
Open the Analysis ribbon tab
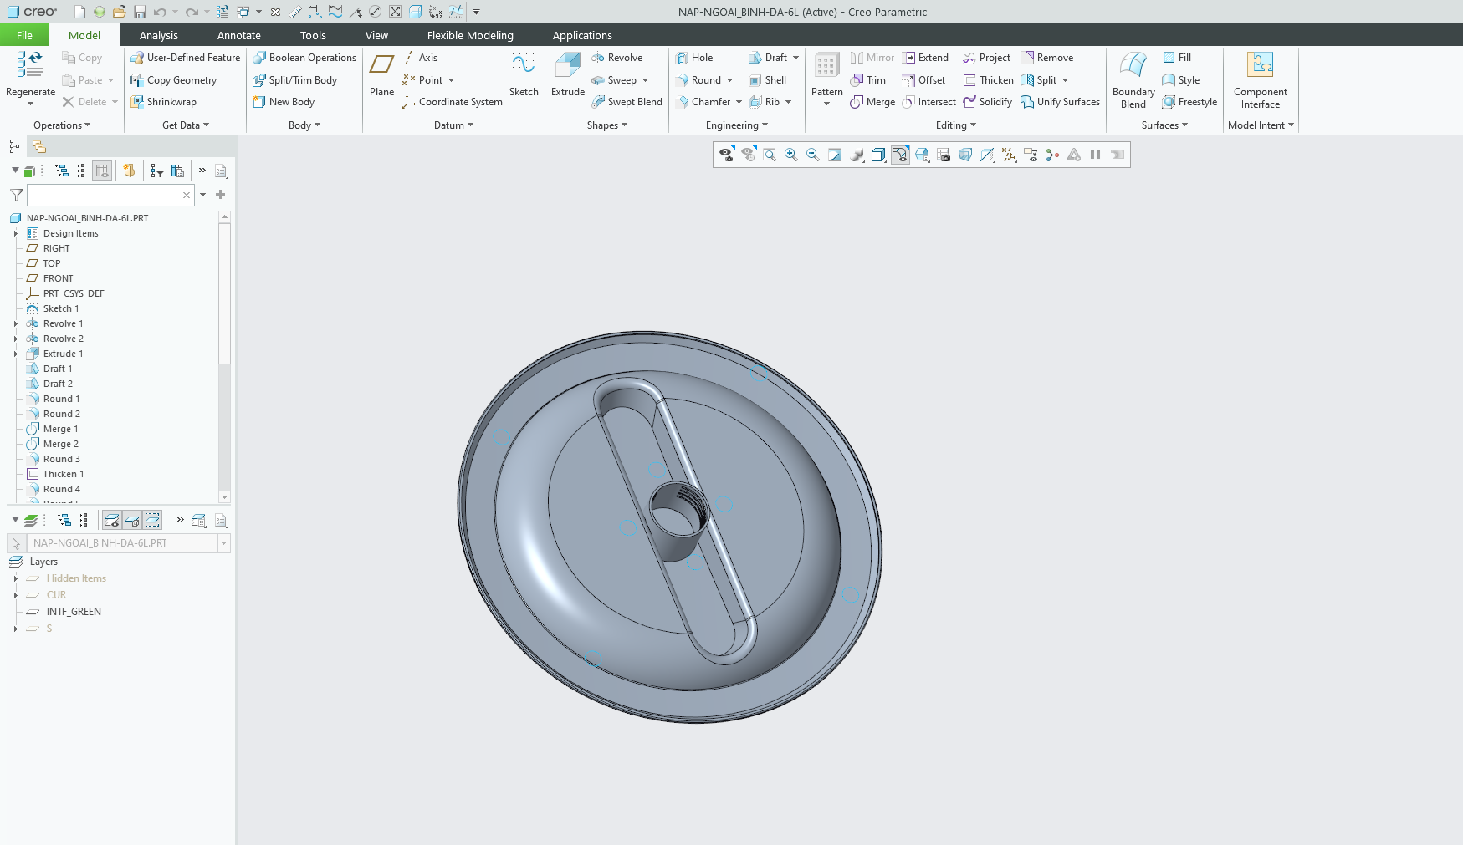pos(158,35)
